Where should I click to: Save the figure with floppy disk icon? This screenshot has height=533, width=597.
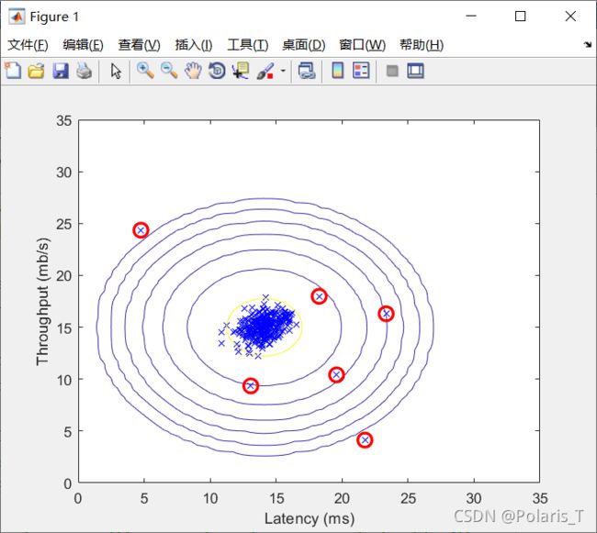point(61,71)
